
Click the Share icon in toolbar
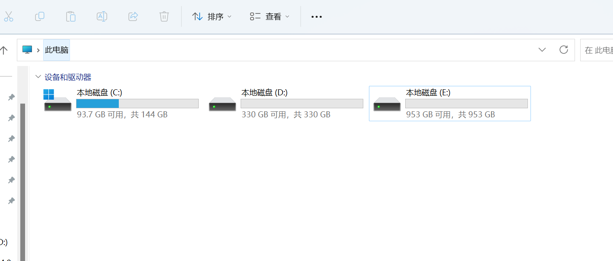tap(133, 16)
